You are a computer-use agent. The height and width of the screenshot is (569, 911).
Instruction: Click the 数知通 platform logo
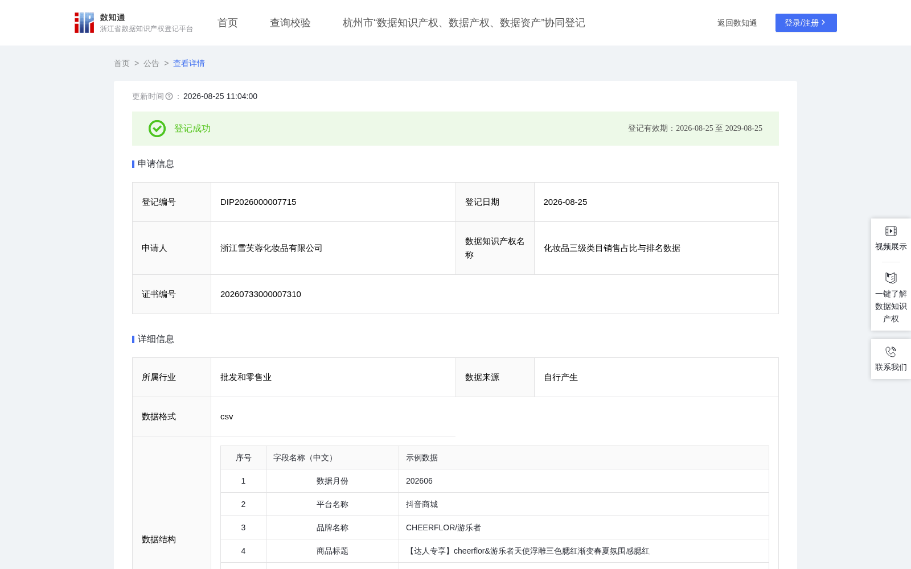134,23
